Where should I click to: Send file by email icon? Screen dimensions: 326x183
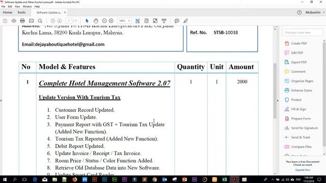(x=31, y=21)
